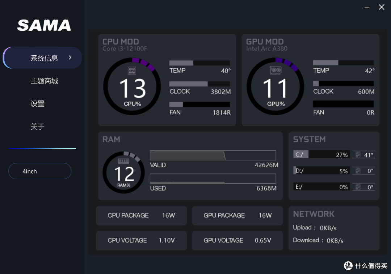391x274 pixels.
Task: Click the SAMA logo
Action: tap(44, 25)
